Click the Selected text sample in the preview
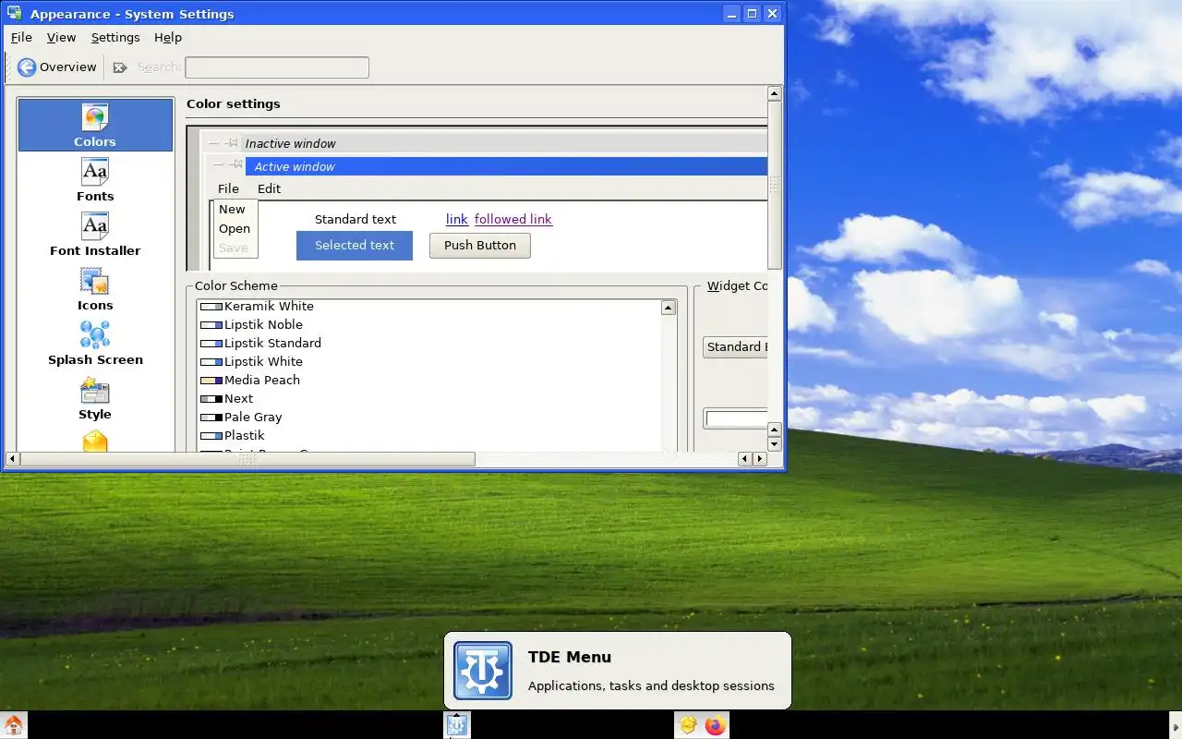The width and height of the screenshot is (1182, 739). click(x=355, y=245)
